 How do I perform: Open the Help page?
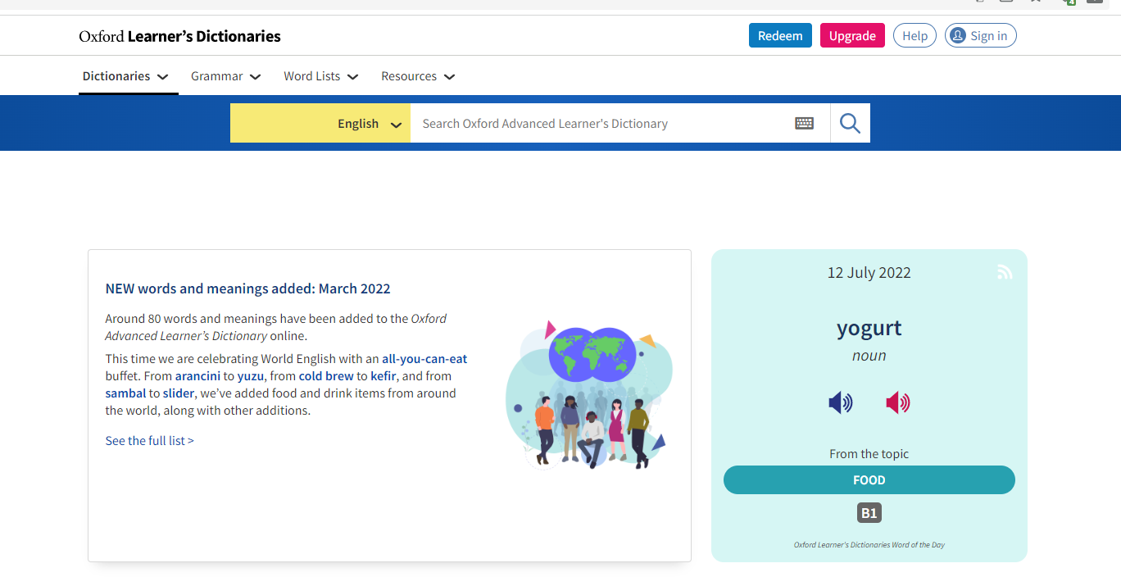(914, 35)
